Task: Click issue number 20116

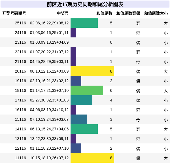Action: coord(20,71)
